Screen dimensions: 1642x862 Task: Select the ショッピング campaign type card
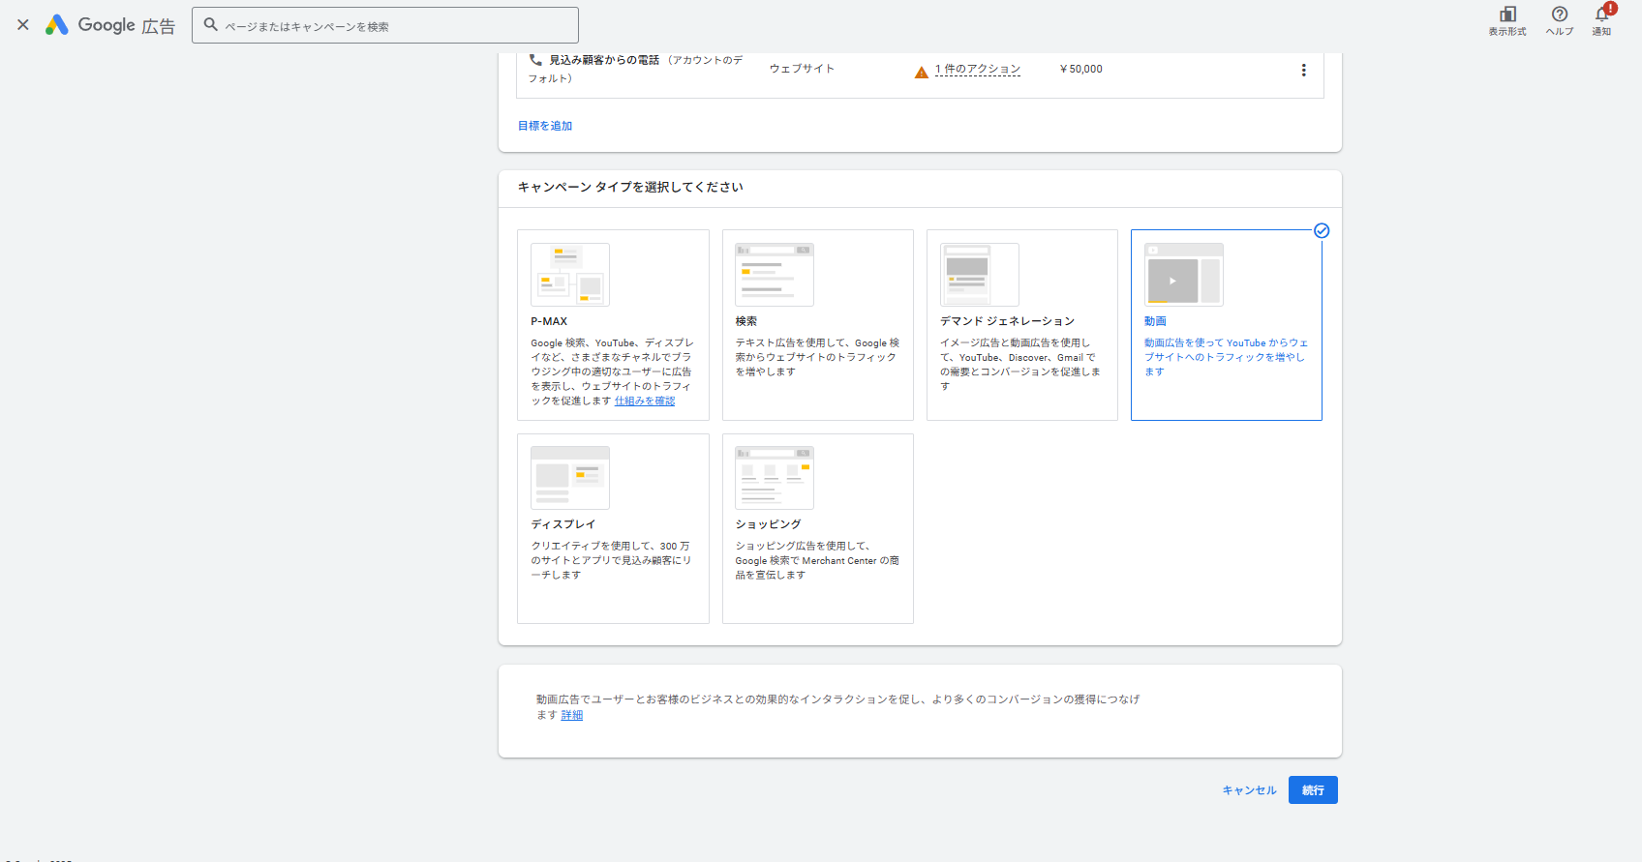818,528
